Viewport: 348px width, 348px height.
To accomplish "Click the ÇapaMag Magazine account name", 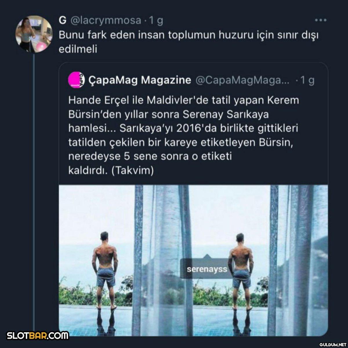I will (139, 80).
